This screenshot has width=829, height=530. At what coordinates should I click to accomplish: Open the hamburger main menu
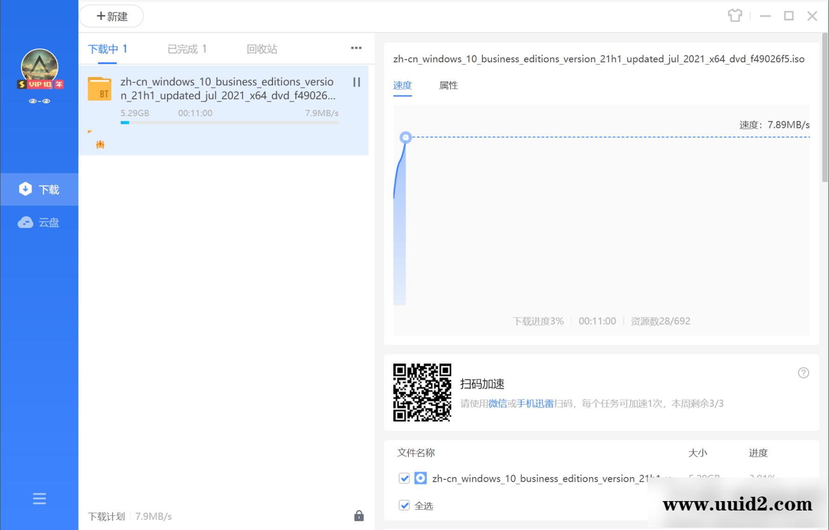(x=40, y=498)
